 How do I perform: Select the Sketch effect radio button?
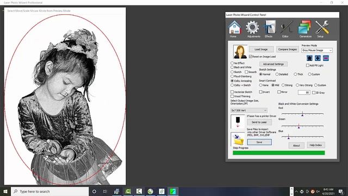[x=232, y=72]
